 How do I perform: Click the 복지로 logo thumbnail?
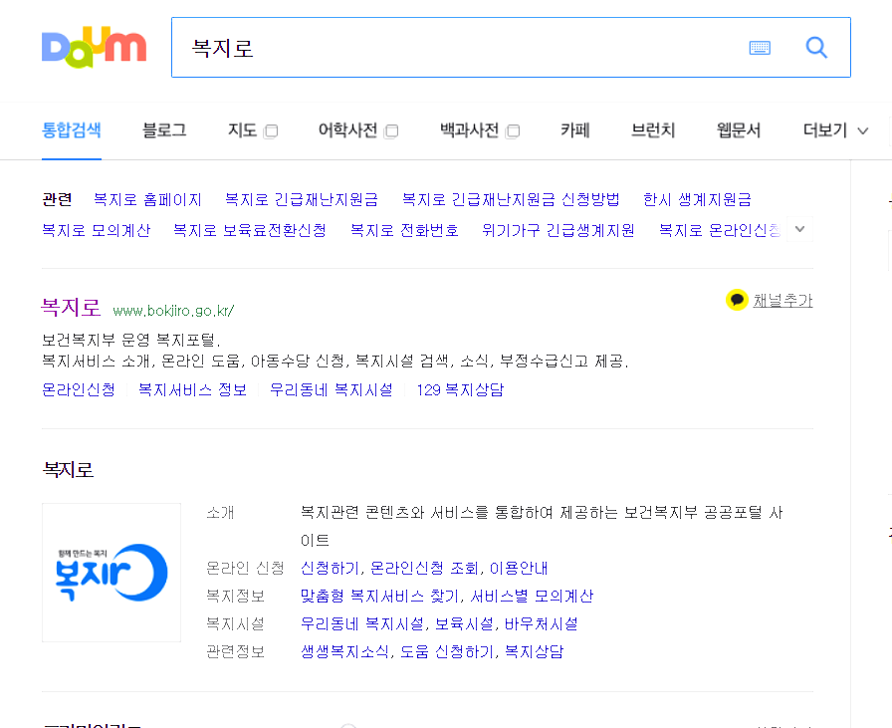pos(111,572)
